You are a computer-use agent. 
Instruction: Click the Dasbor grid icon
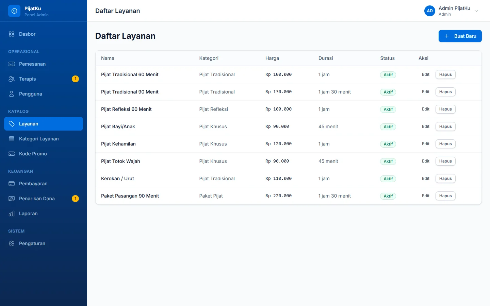[12, 34]
